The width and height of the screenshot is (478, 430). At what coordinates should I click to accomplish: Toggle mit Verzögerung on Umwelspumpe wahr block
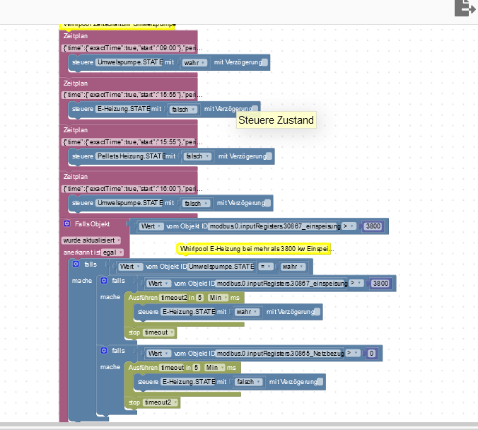(x=265, y=62)
